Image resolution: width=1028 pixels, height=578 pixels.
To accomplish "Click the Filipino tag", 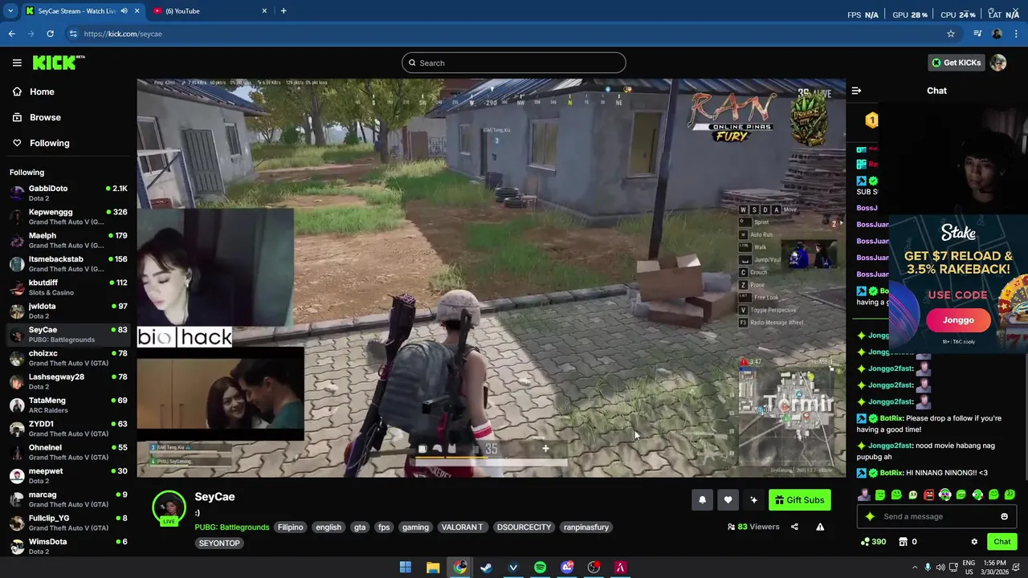I will point(290,527).
